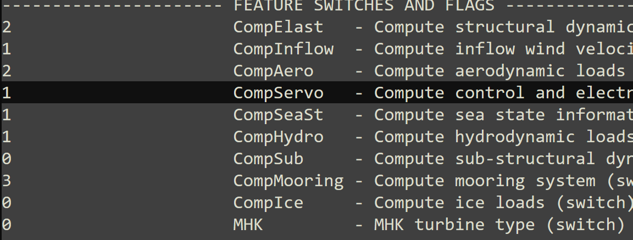Click the CompSeaSt parameter name
This screenshot has width=633, height=240.
pos(278,115)
